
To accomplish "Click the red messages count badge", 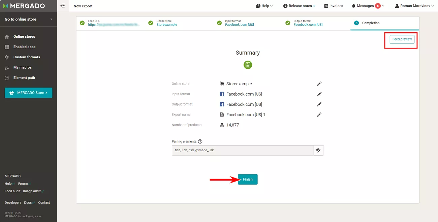I will click(x=378, y=6).
